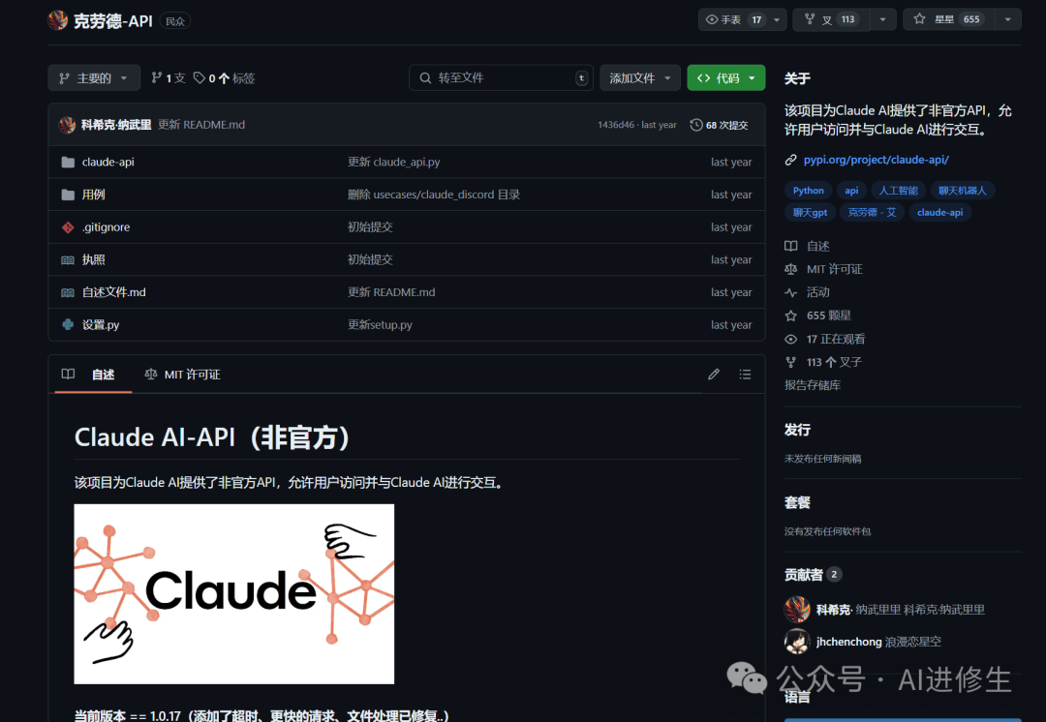The height and width of the screenshot is (722, 1046).
Task: View forks via 113 个叉子
Action: (x=824, y=362)
